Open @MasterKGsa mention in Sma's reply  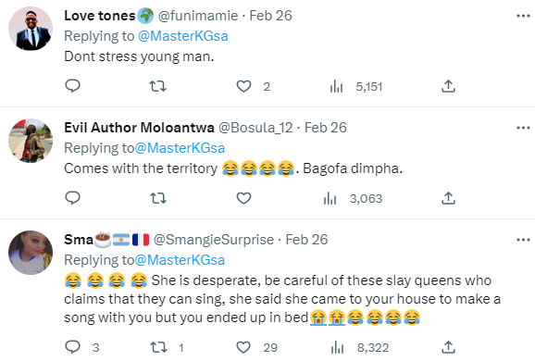pyautogui.click(x=180, y=260)
